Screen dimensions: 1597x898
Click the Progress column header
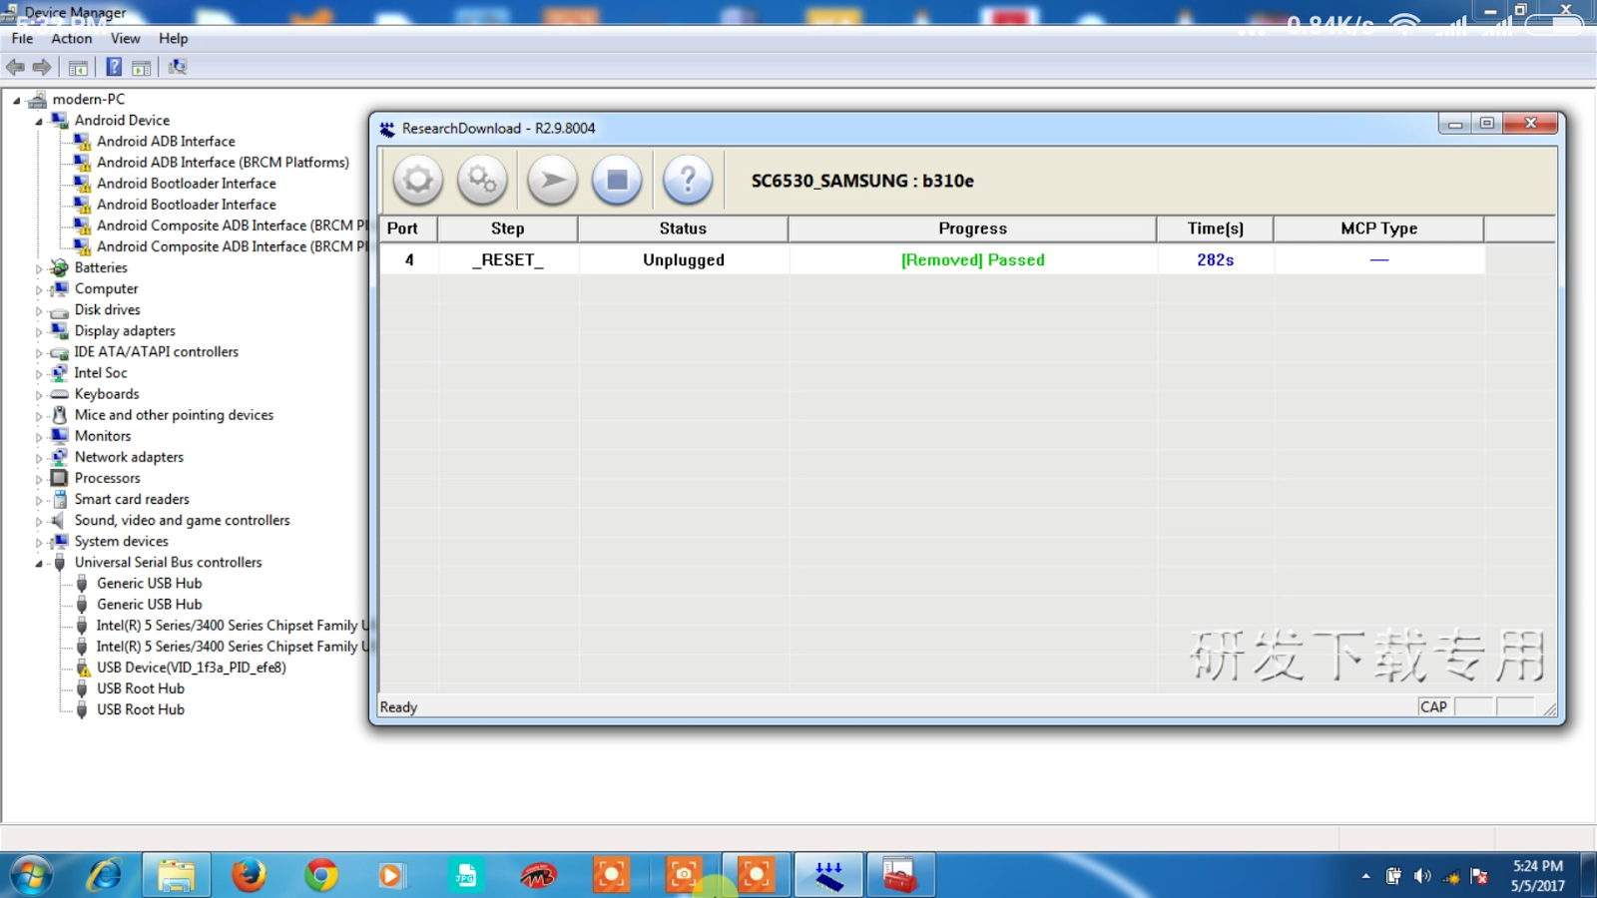point(972,228)
